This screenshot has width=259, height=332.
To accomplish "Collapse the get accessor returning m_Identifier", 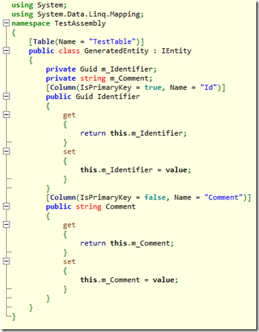I will (6, 115).
